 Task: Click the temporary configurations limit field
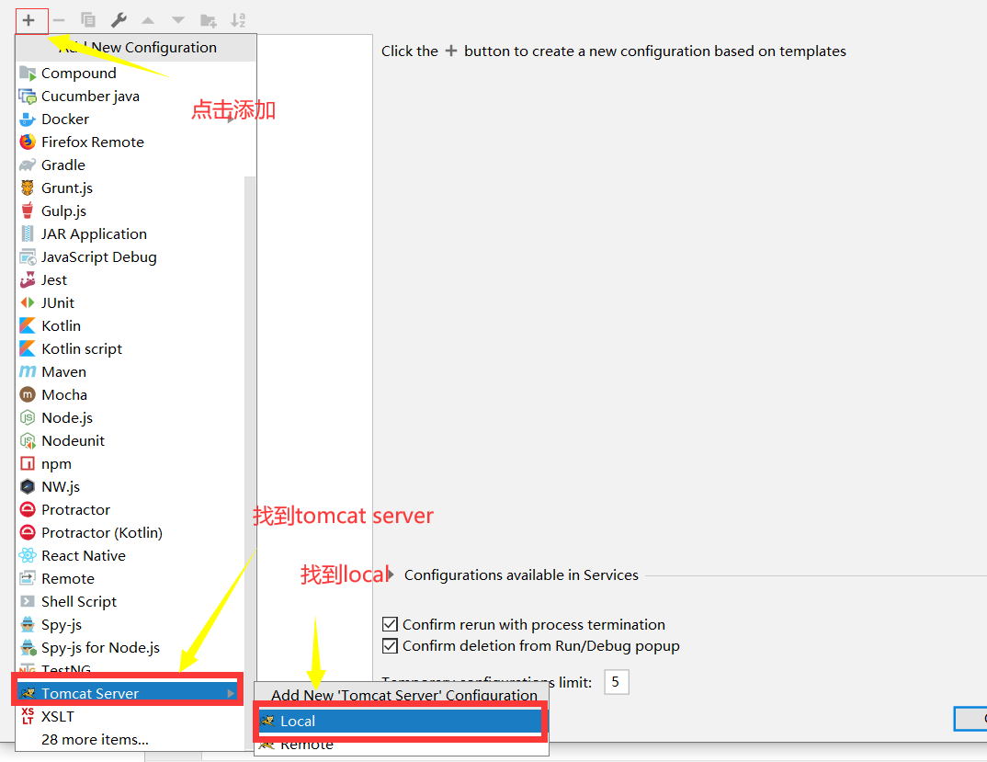(617, 682)
